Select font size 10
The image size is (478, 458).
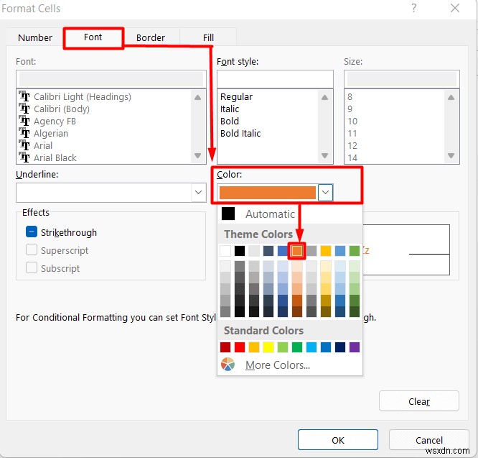coord(352,122)
